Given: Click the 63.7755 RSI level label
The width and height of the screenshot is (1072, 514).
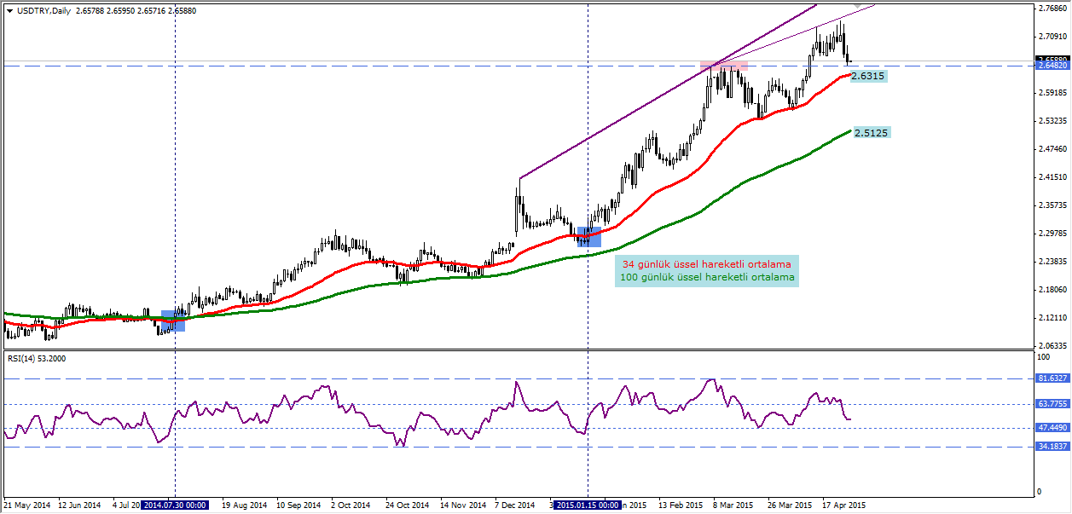Looking at the screenshot, I should point(1052,405).
